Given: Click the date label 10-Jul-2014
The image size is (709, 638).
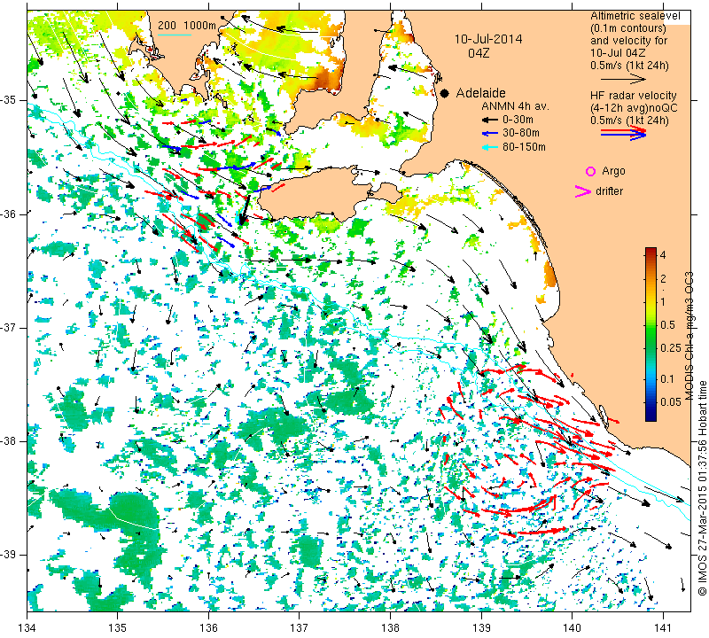Looking at the screenshot, I should [x=488, y=39].
